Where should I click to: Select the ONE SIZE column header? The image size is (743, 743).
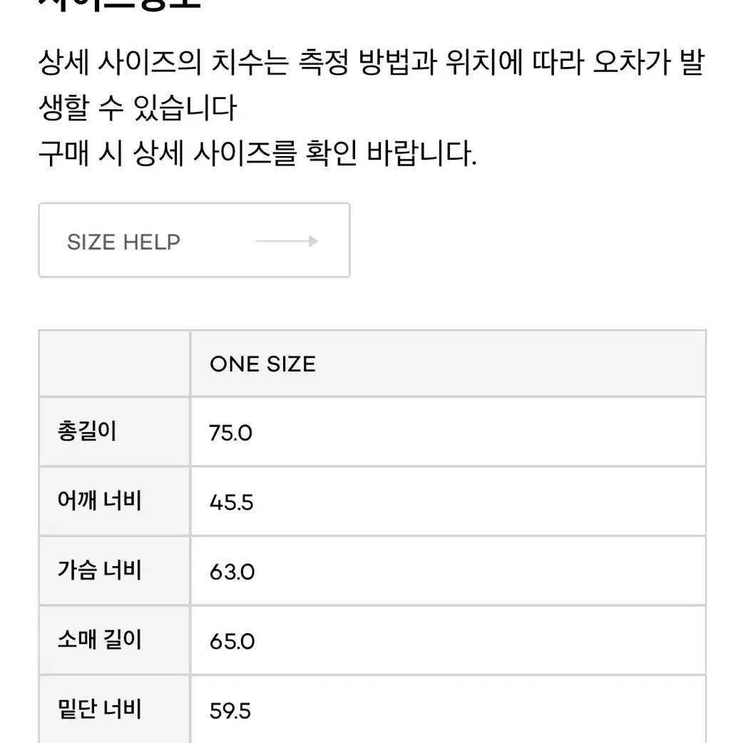click(x=262, y=364)
